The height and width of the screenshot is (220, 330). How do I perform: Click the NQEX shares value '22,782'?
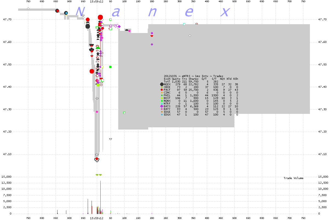pos(194,84)
